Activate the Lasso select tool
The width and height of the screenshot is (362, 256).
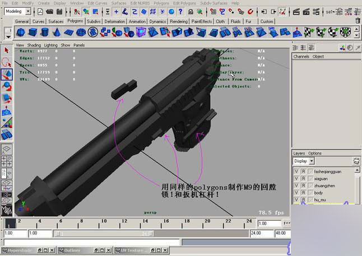(7, 62)
